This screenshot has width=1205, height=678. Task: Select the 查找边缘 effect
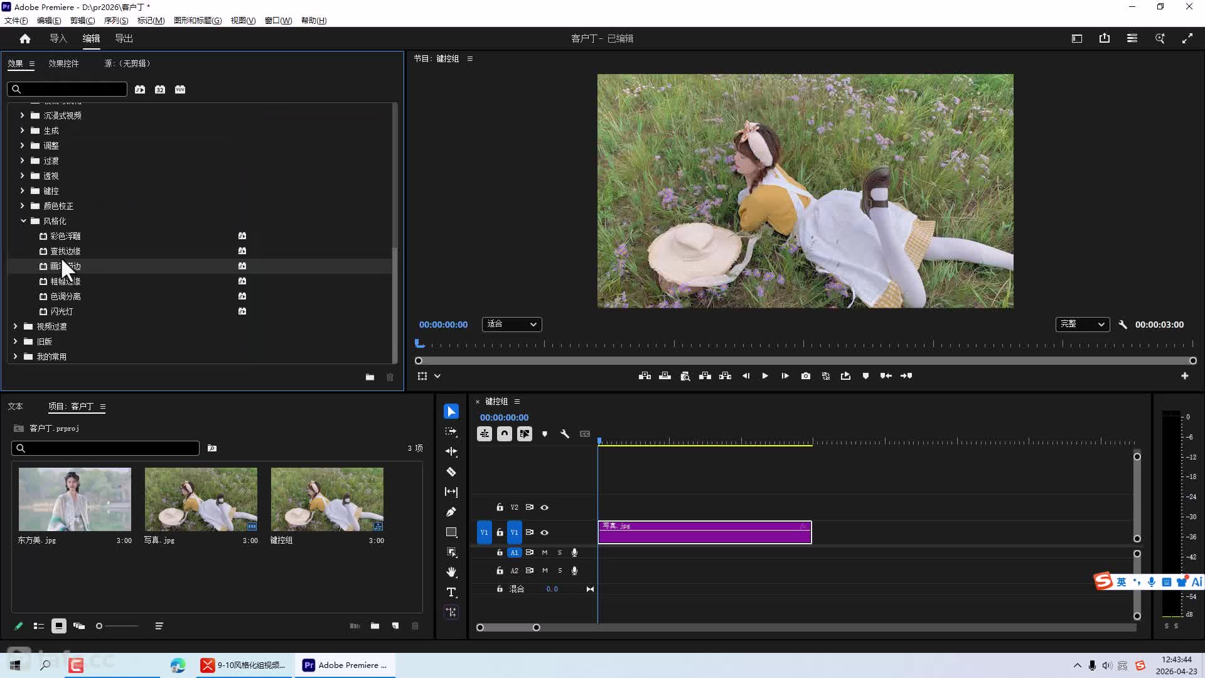(x=65, y=251)
